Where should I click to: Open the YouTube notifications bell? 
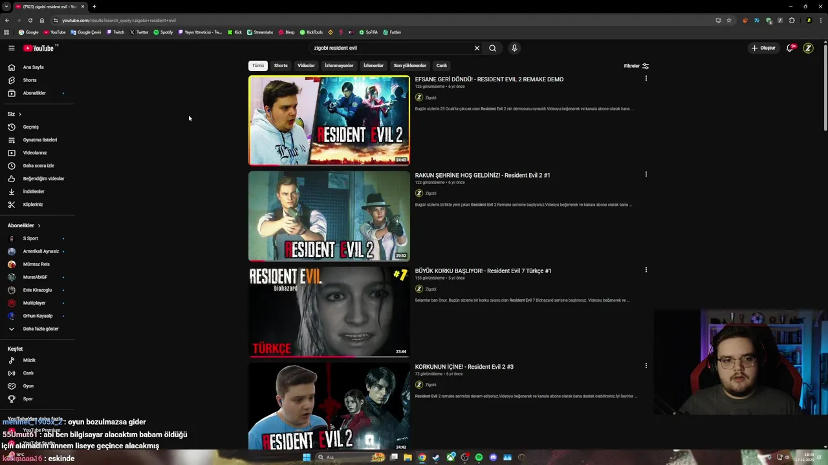point(790,48)
